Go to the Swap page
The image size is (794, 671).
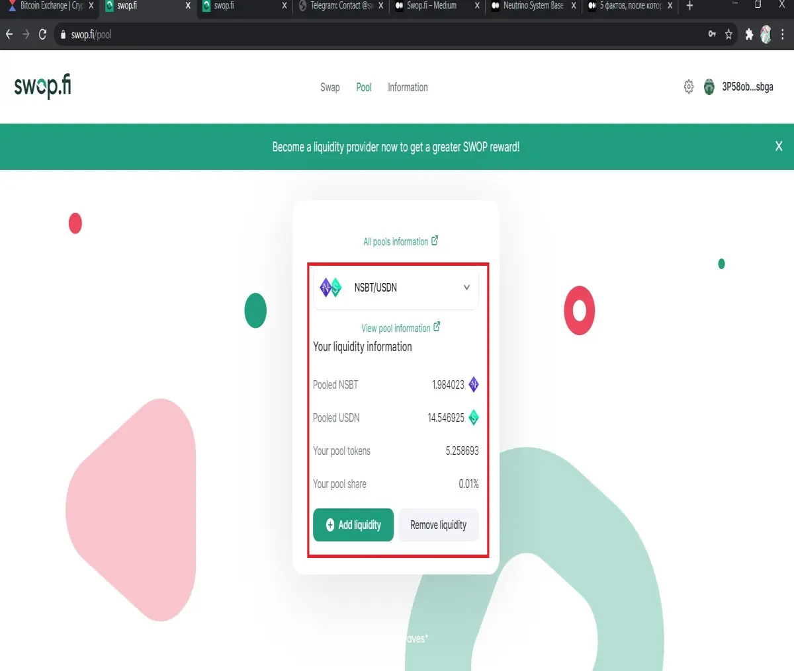coord(330,87)
